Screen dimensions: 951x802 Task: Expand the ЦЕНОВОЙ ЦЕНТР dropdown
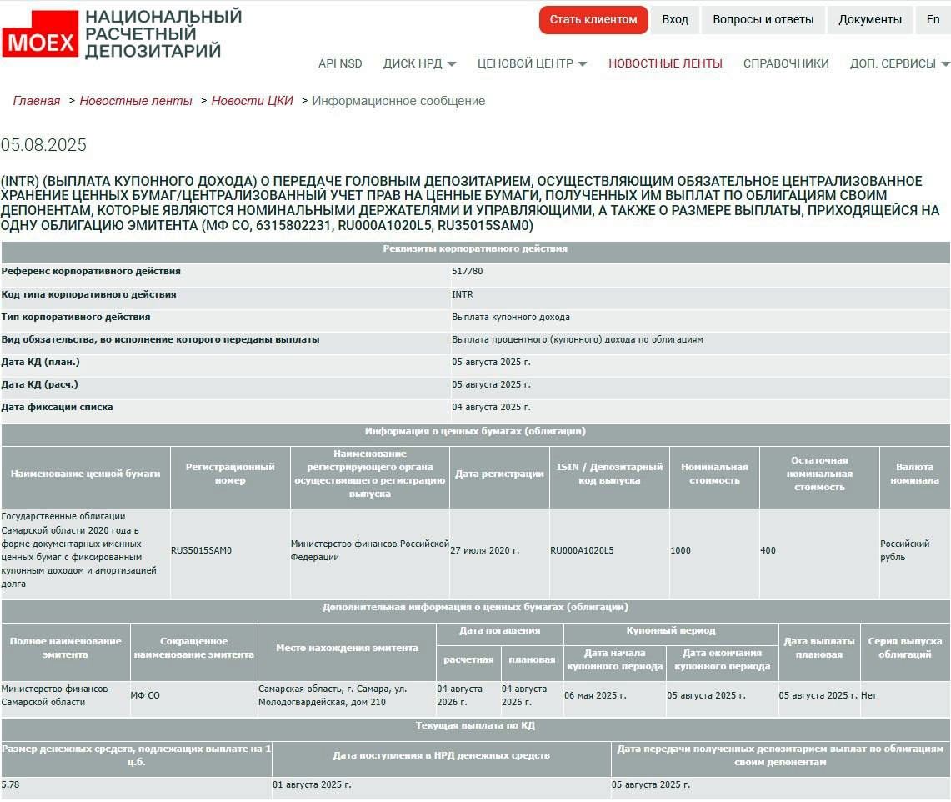(x=532, y=63)
